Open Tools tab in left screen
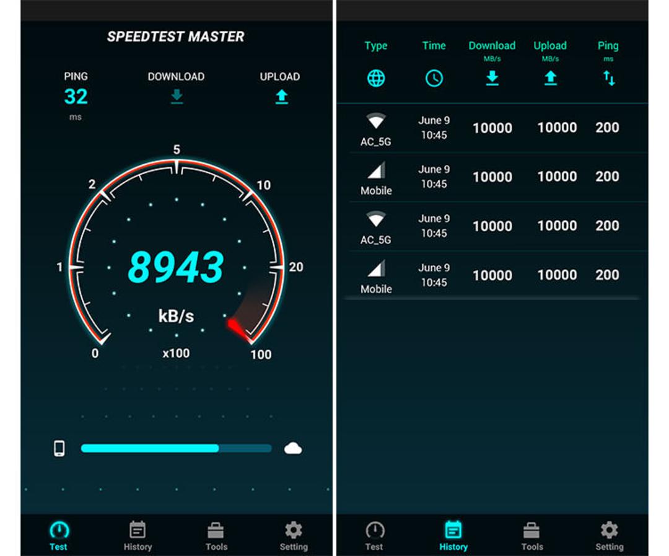The image size is (669, 556). tap(216, 536)
